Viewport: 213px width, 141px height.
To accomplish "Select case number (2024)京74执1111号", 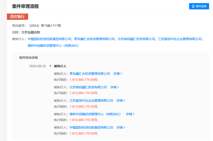I will [44, 26].
